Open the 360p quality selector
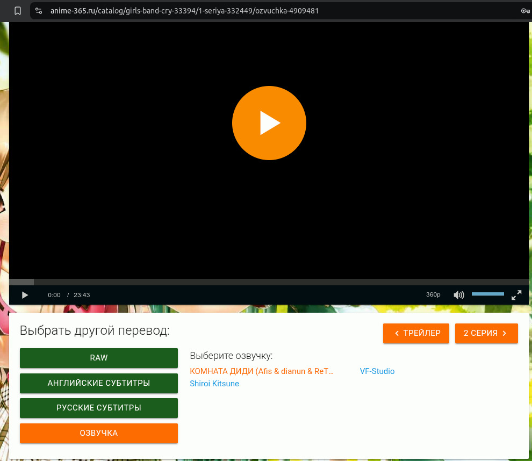Viewport: 532px width, 461px height. [433, 295]
